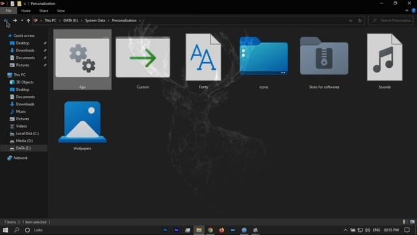Select DATA (E:) drive in the sidebar
The image size is (417, 235).
24,148
